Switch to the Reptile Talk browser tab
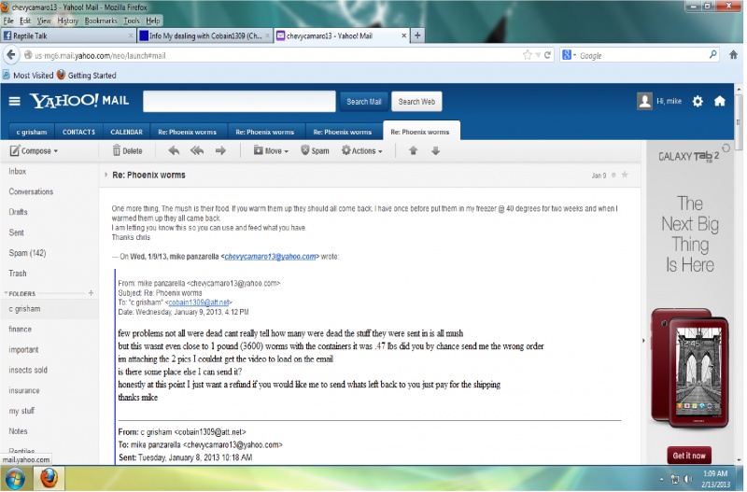 point(68,35)
